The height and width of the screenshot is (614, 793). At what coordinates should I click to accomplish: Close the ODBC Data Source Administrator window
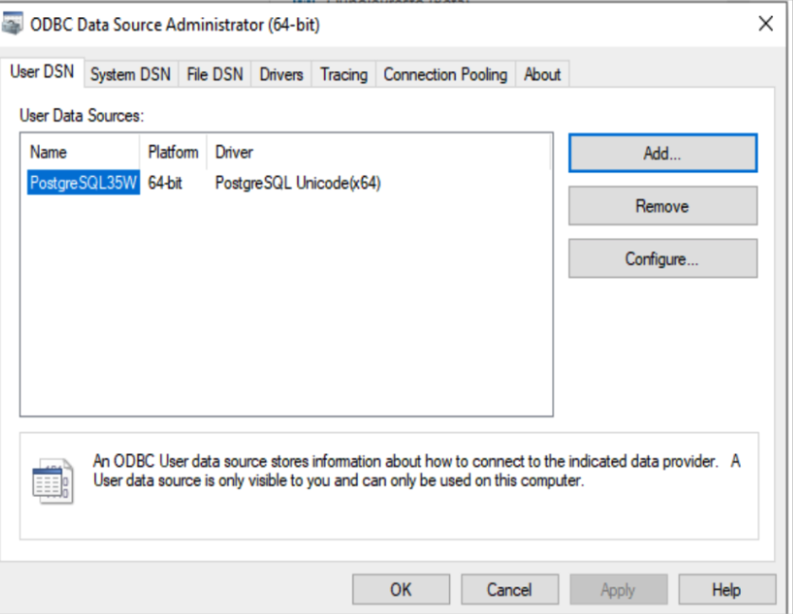click(766, 25)
